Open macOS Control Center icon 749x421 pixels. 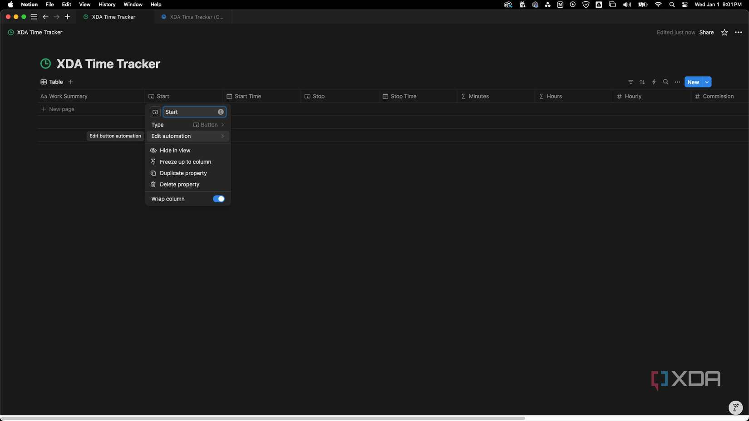click(685, 5)
